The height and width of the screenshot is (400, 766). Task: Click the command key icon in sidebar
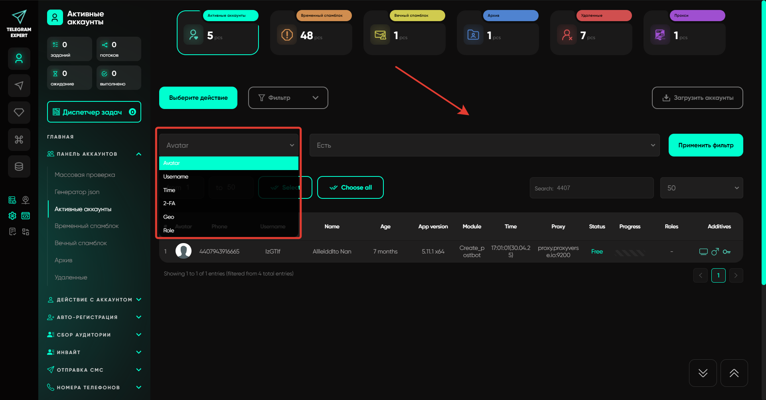coord(19,139)
